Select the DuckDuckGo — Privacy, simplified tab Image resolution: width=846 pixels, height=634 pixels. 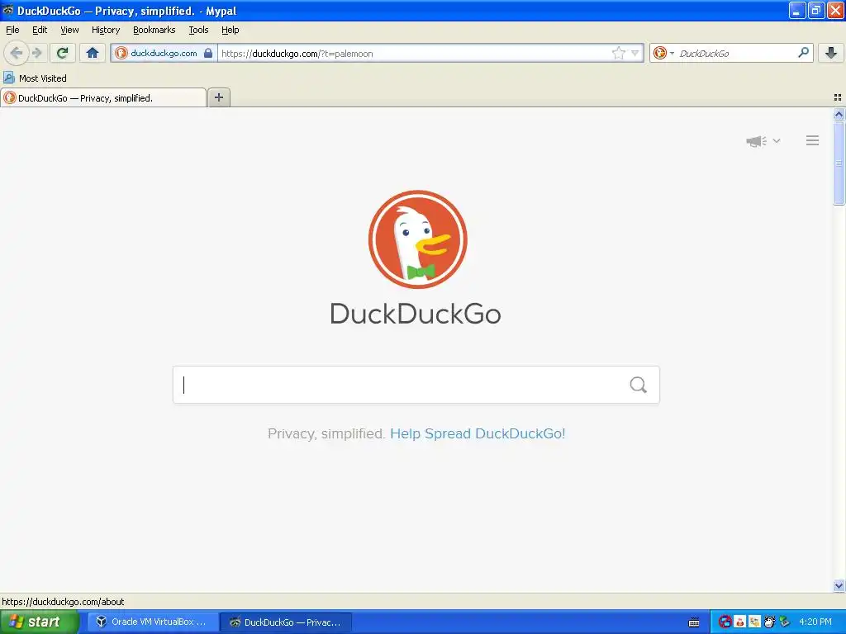click(x=103, y=97)
